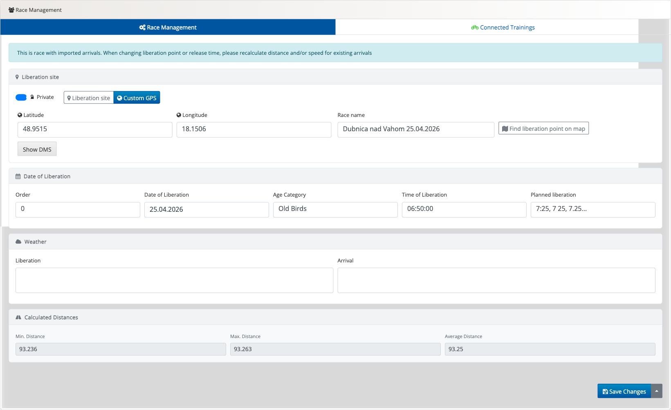Click the globe icon beside Latitude label
This screenshot has height=410, width=671.
20,115
